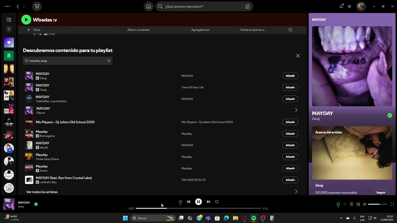397x223 pixels.
Task: Open Connect to a device icon
Action: 358,204
